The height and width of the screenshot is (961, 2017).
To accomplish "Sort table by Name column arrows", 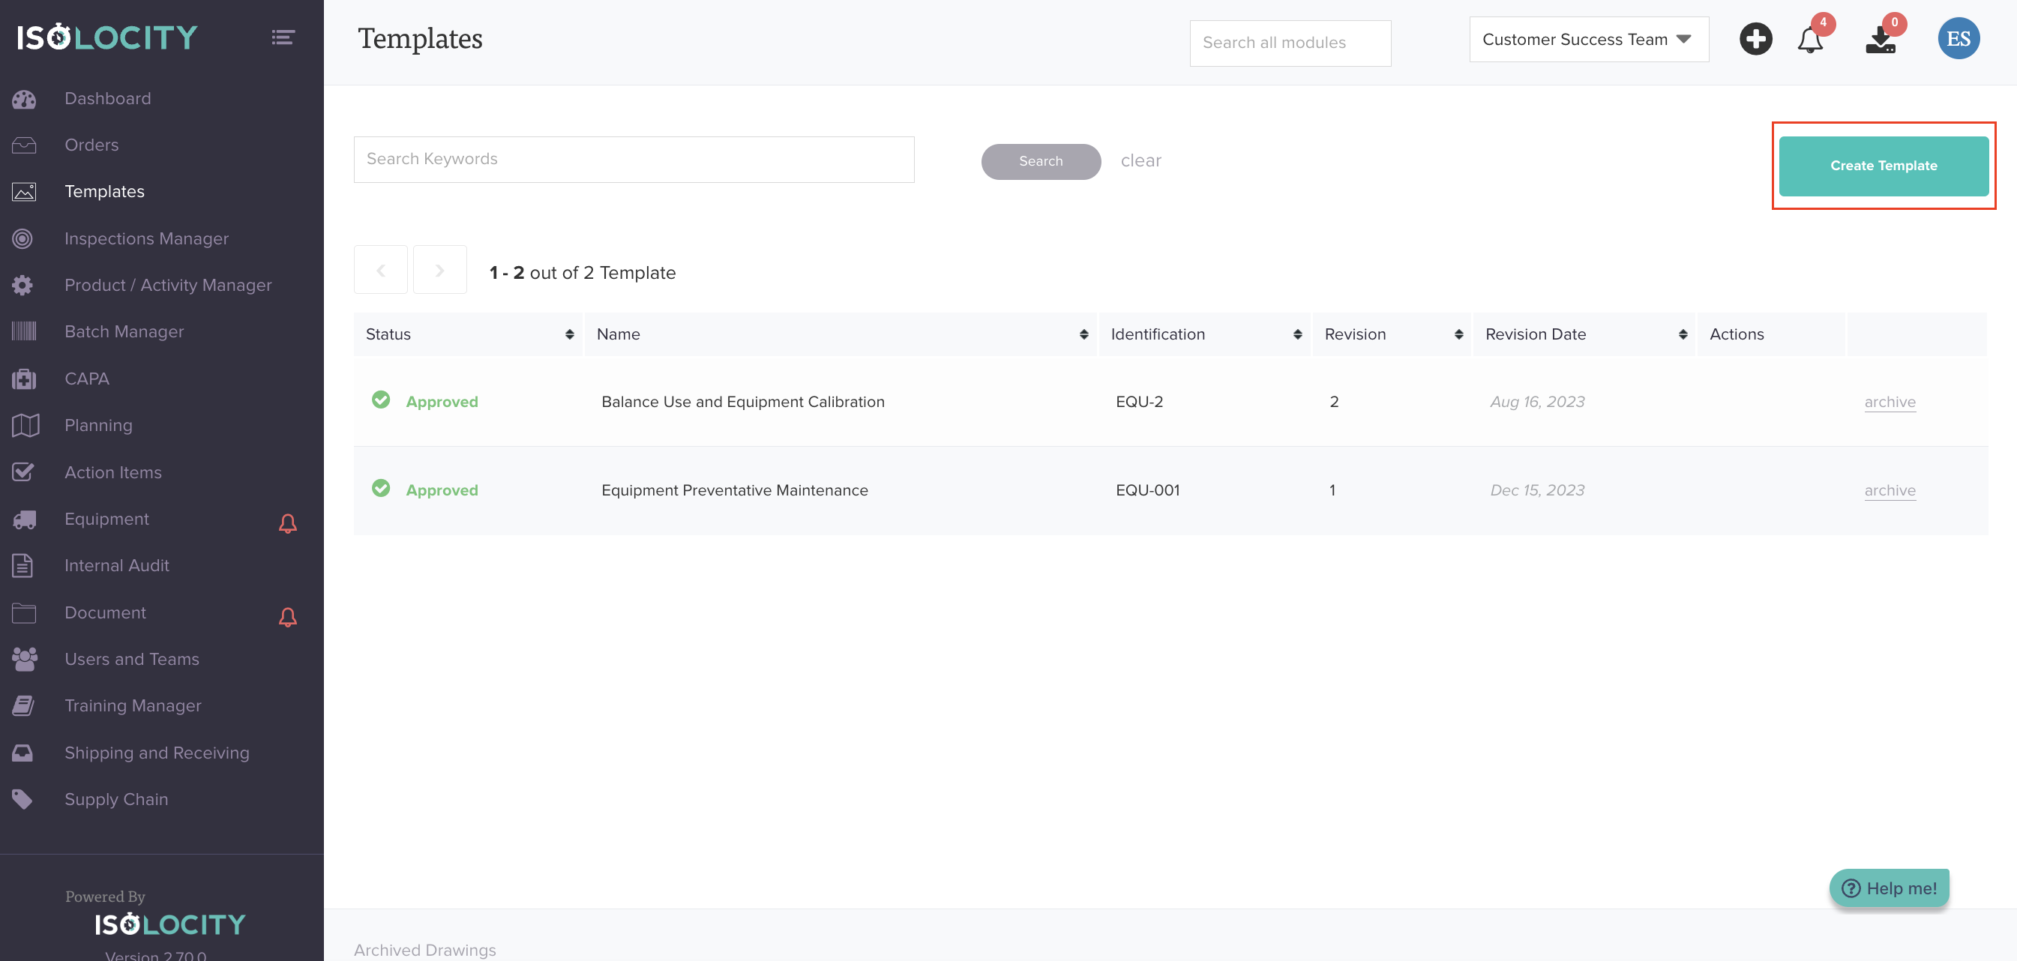I will pyautogui.click(x=1083, y=334).
